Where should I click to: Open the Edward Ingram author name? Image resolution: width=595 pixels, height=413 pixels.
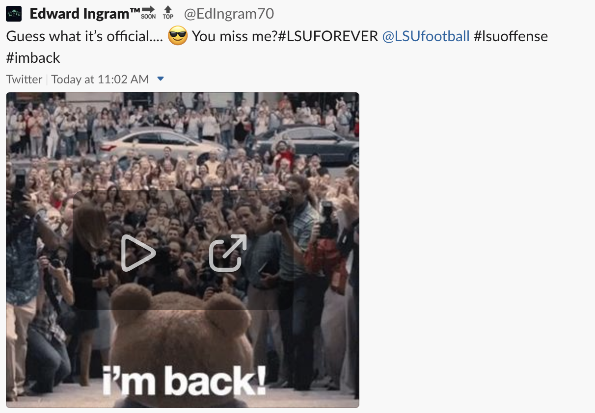[85, 13]
